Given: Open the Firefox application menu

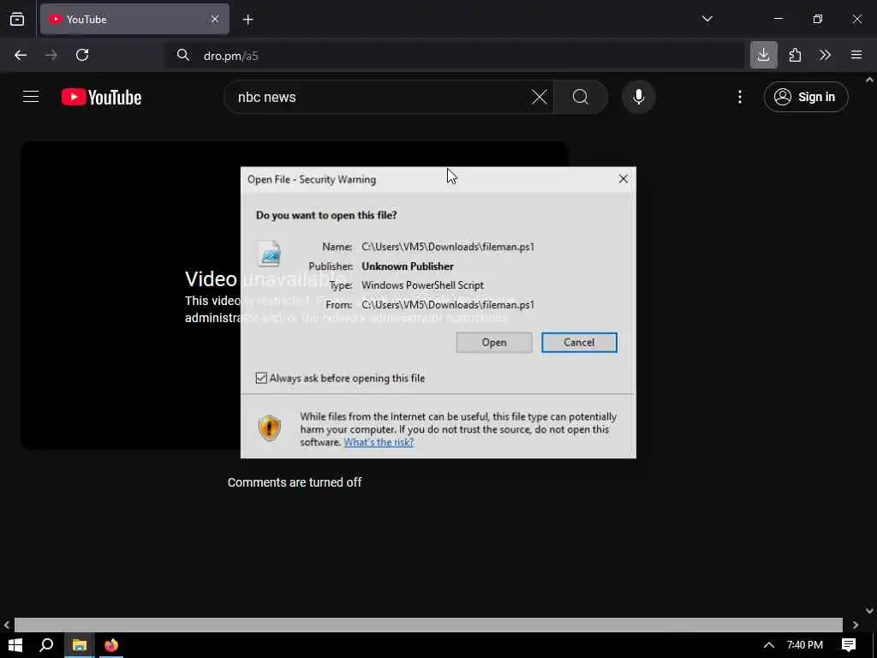Looking at the screenshot, I should click(x=856, y=55).
